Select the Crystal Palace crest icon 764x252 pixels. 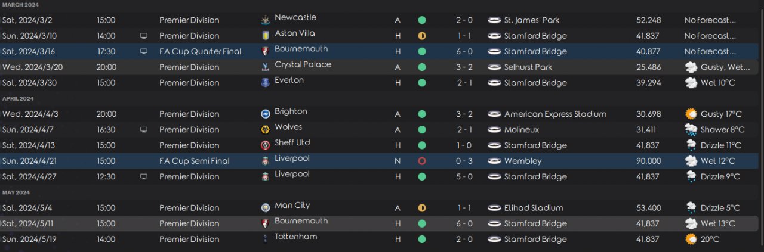265,67
